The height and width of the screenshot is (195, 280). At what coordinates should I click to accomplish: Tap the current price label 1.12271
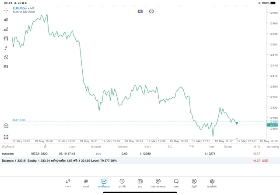click(273, 125)
